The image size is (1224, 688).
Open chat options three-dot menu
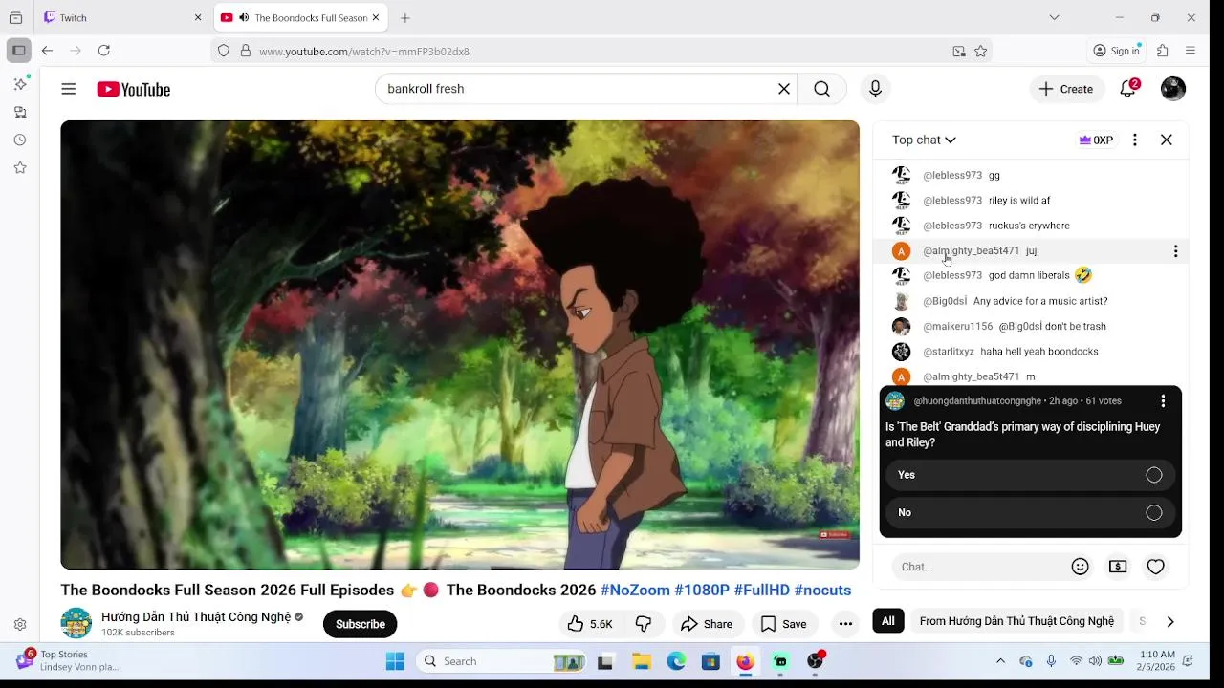(1135, 140)
